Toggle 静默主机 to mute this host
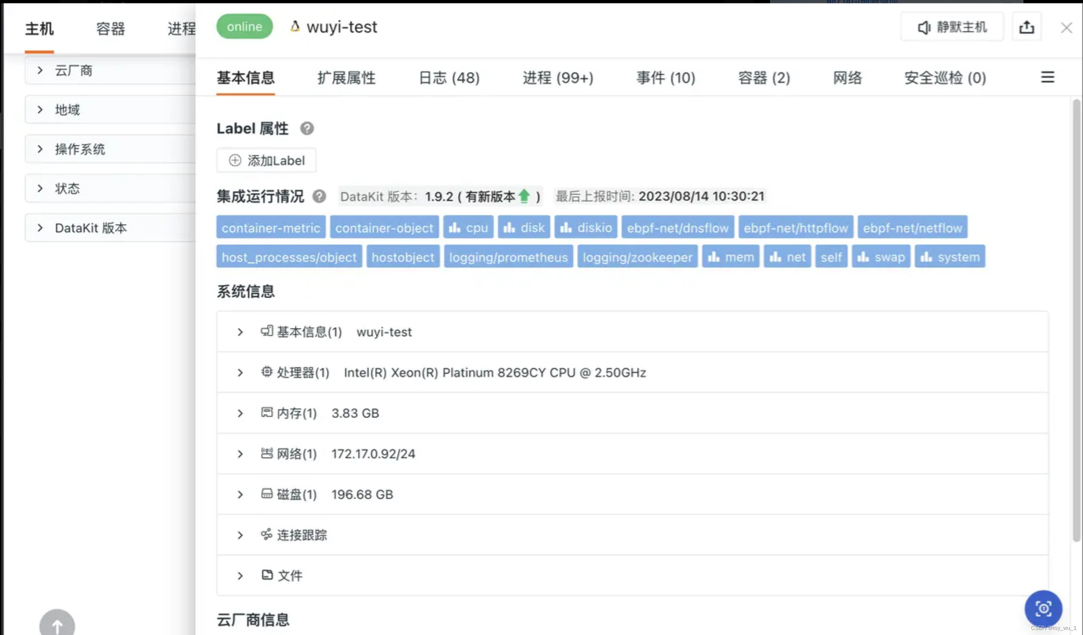 pyautogui.click(x=952, y=27)
